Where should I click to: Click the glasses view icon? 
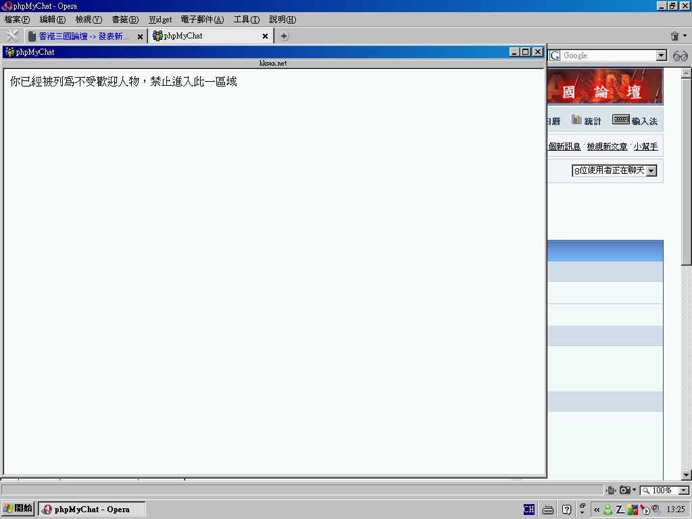(680, 55)
